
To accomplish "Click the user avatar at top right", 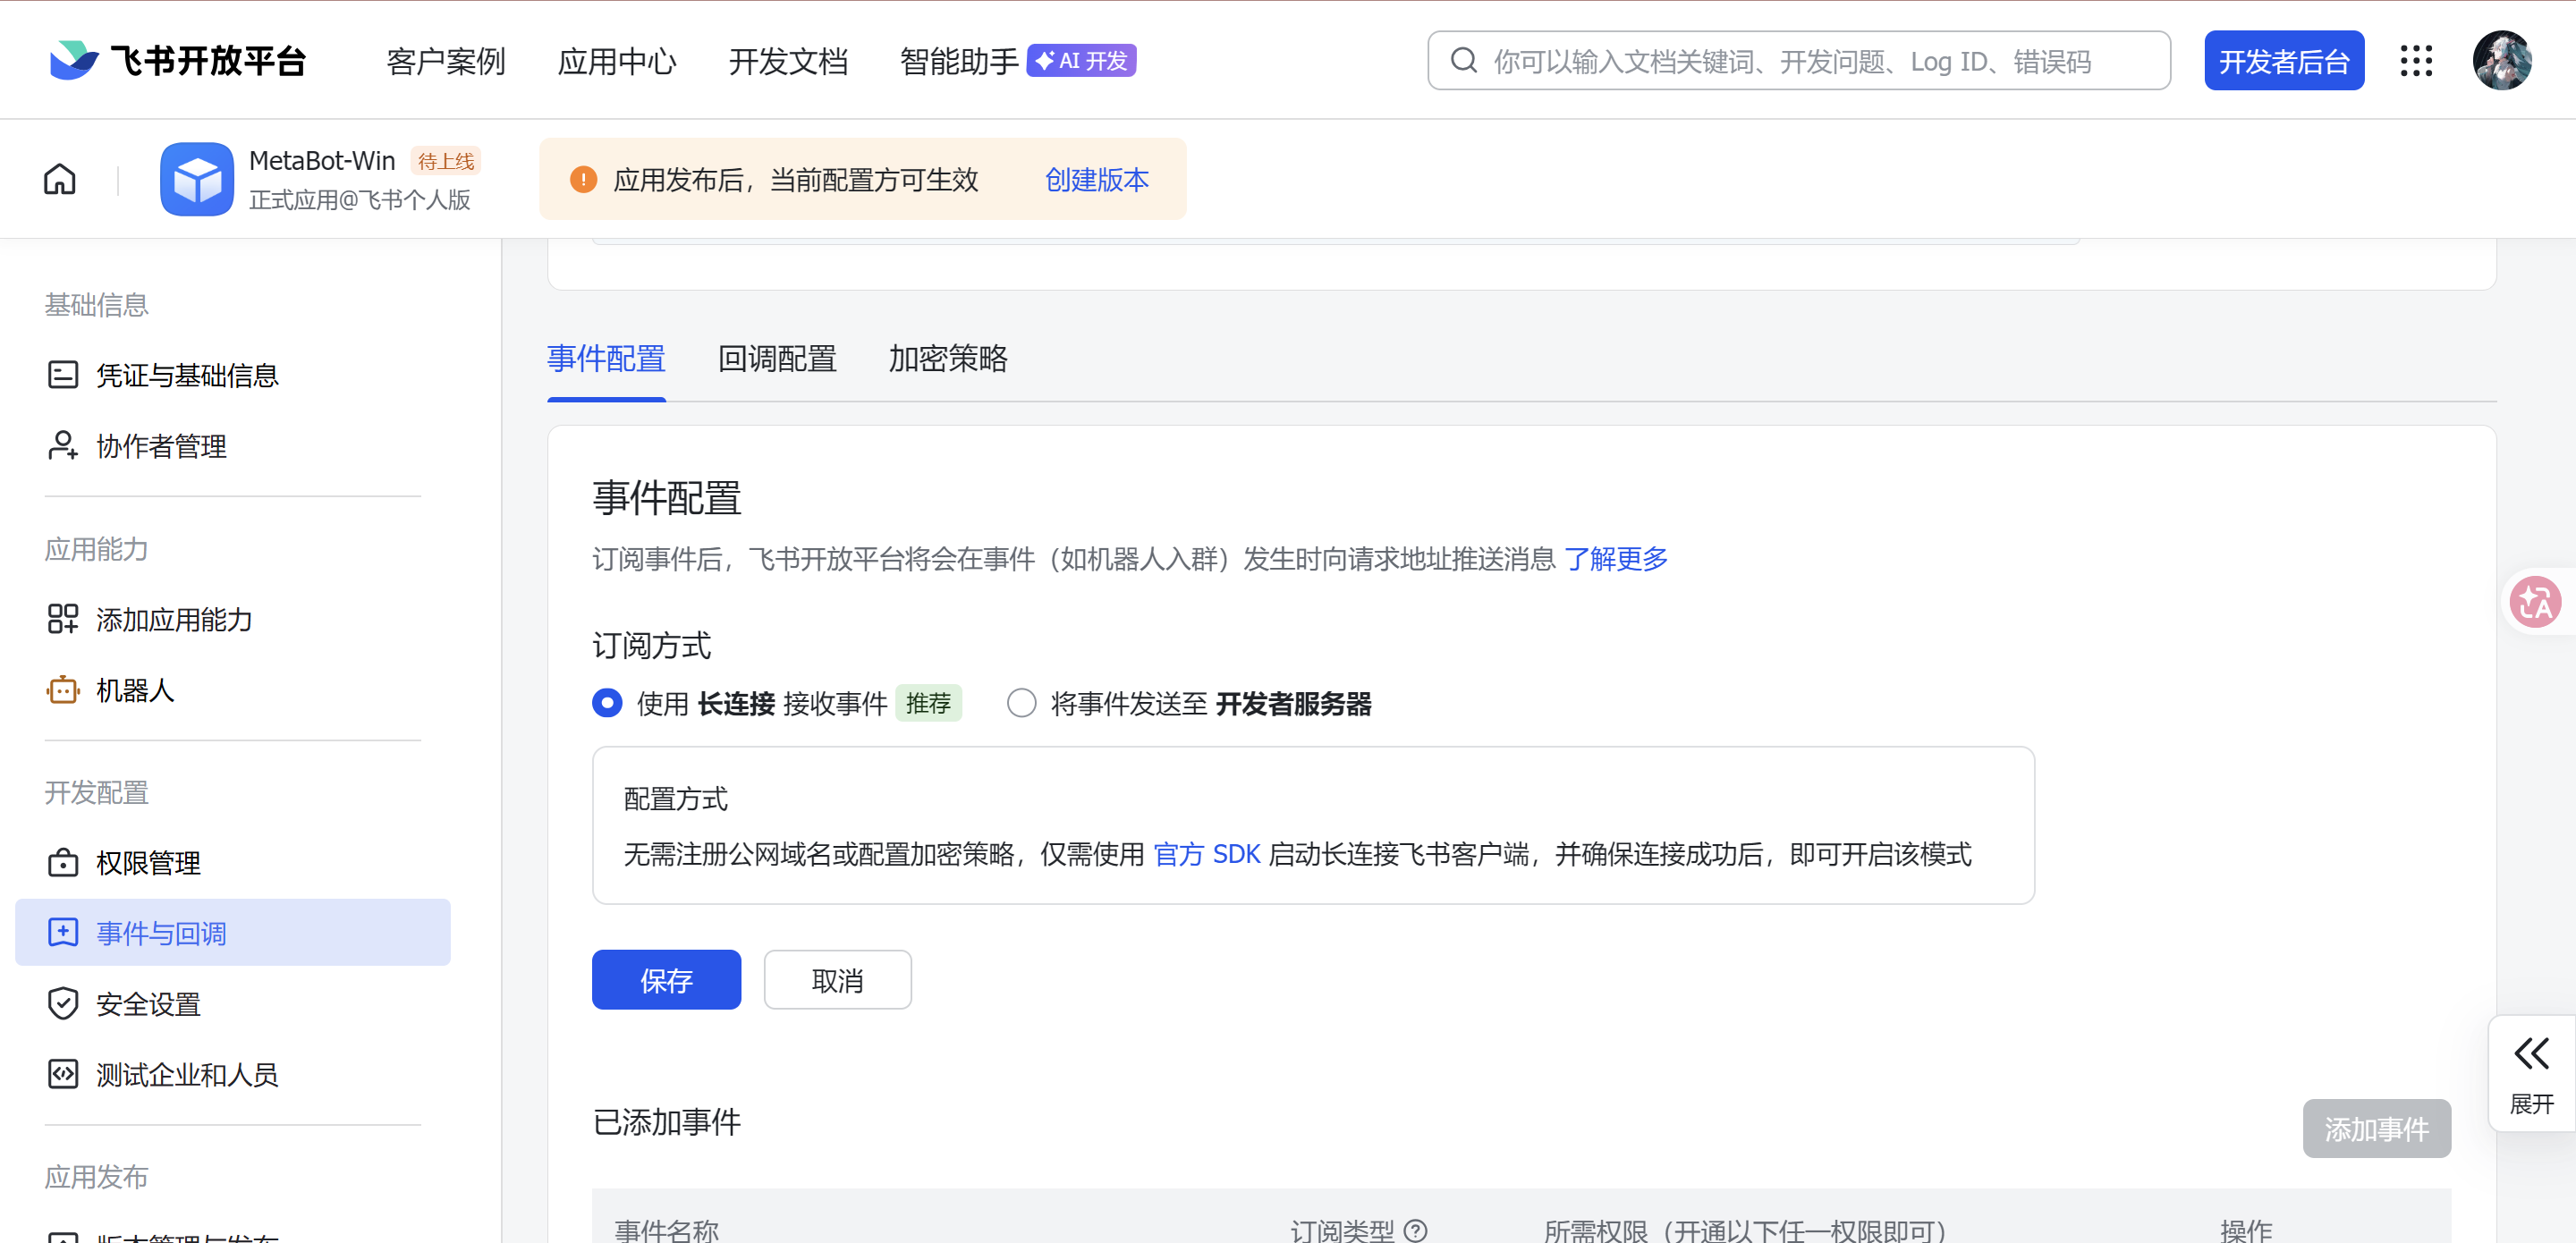I will pyautogui.click(x=2502, y=61).
